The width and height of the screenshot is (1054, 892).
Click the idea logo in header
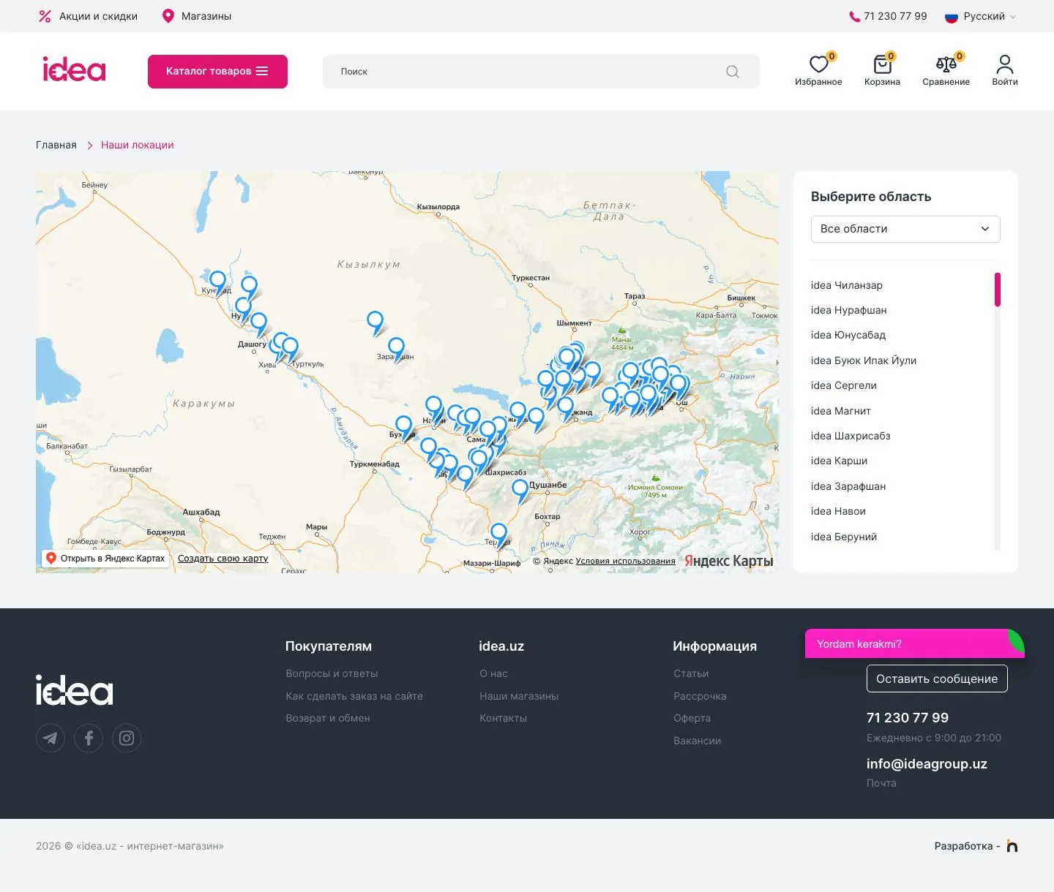click(x=74, y=69)
